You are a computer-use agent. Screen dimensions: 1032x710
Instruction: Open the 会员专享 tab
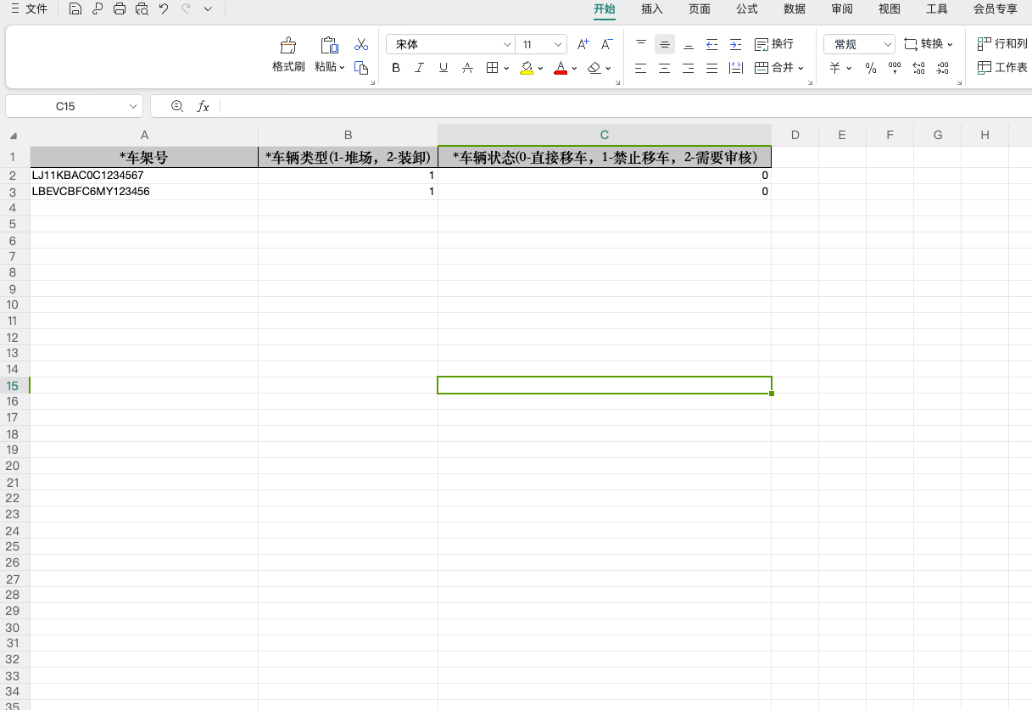[x=996, y=9]
